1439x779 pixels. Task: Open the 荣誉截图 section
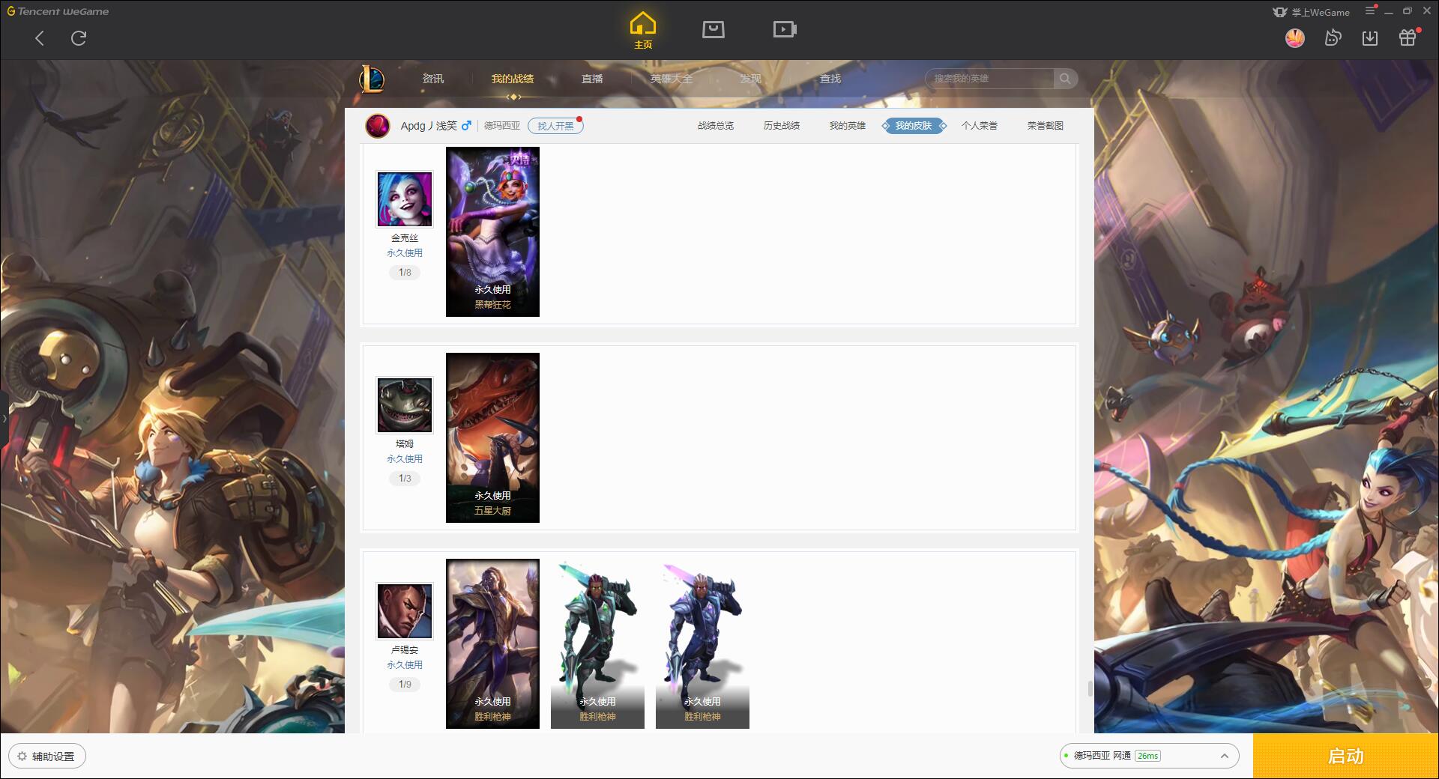point(1046,126)
